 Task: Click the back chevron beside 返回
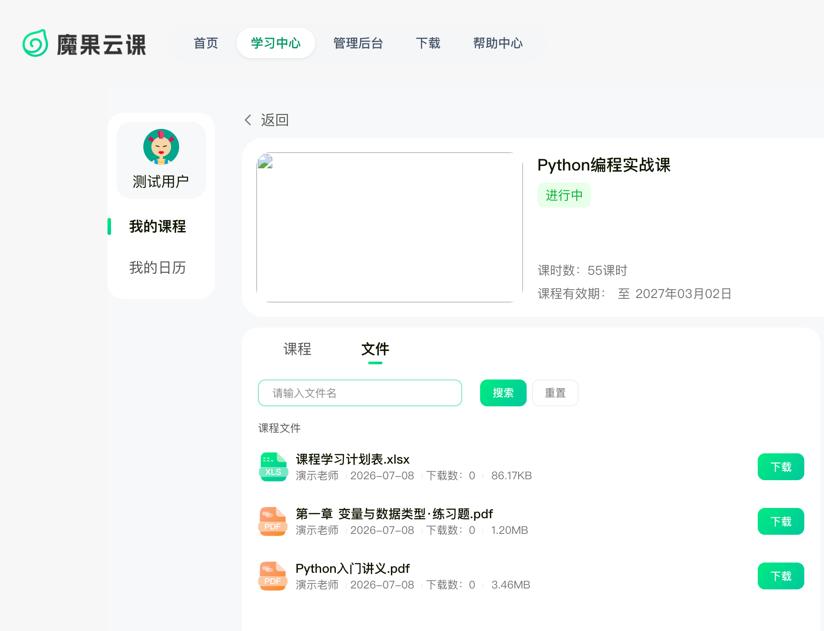tap(248, 120)
